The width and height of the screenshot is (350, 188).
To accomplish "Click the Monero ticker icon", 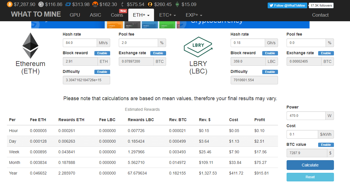I will click(x=96, y=4).
